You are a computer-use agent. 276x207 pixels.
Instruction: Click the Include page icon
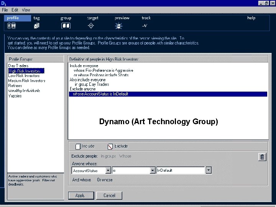click(78, 146)
